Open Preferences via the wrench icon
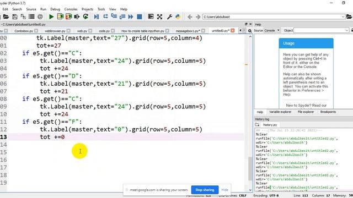Viewport: 353px width, 198px height. tap(169, 17)
